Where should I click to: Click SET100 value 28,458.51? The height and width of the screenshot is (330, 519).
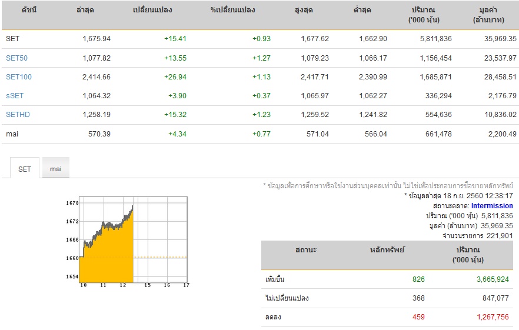(x=500, y=77)
